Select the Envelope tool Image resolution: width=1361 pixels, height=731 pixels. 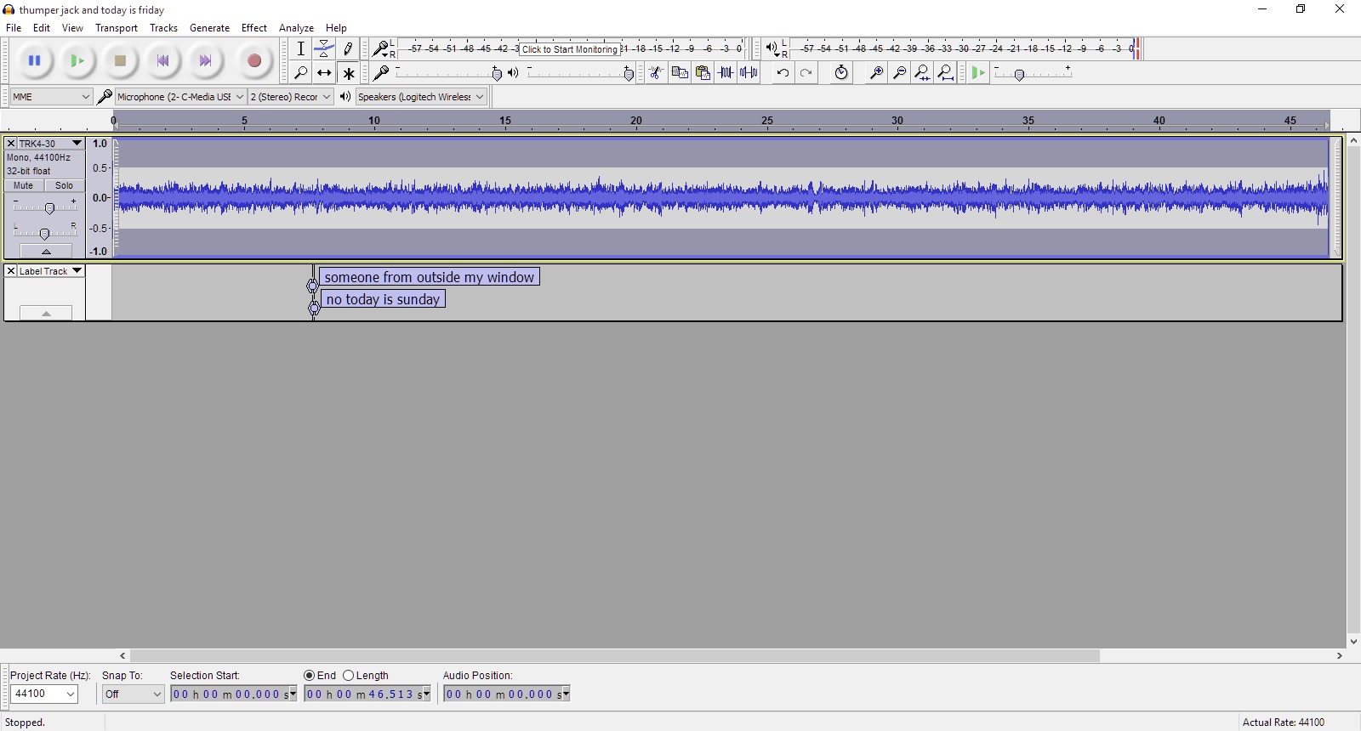[x=324, y=49]
